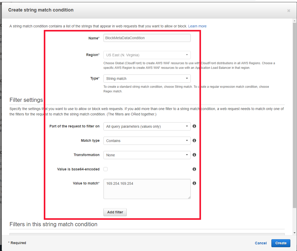Click the Region dropdown showing US East
Image resolution: width=297 pixels, height=251 pixels.
(x=147, y=55)
